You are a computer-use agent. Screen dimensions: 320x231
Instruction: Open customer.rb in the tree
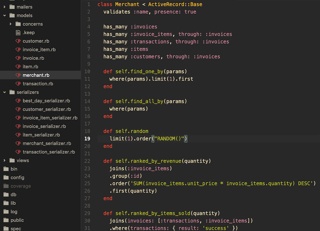pyautogui.click(x=36, y=41)
